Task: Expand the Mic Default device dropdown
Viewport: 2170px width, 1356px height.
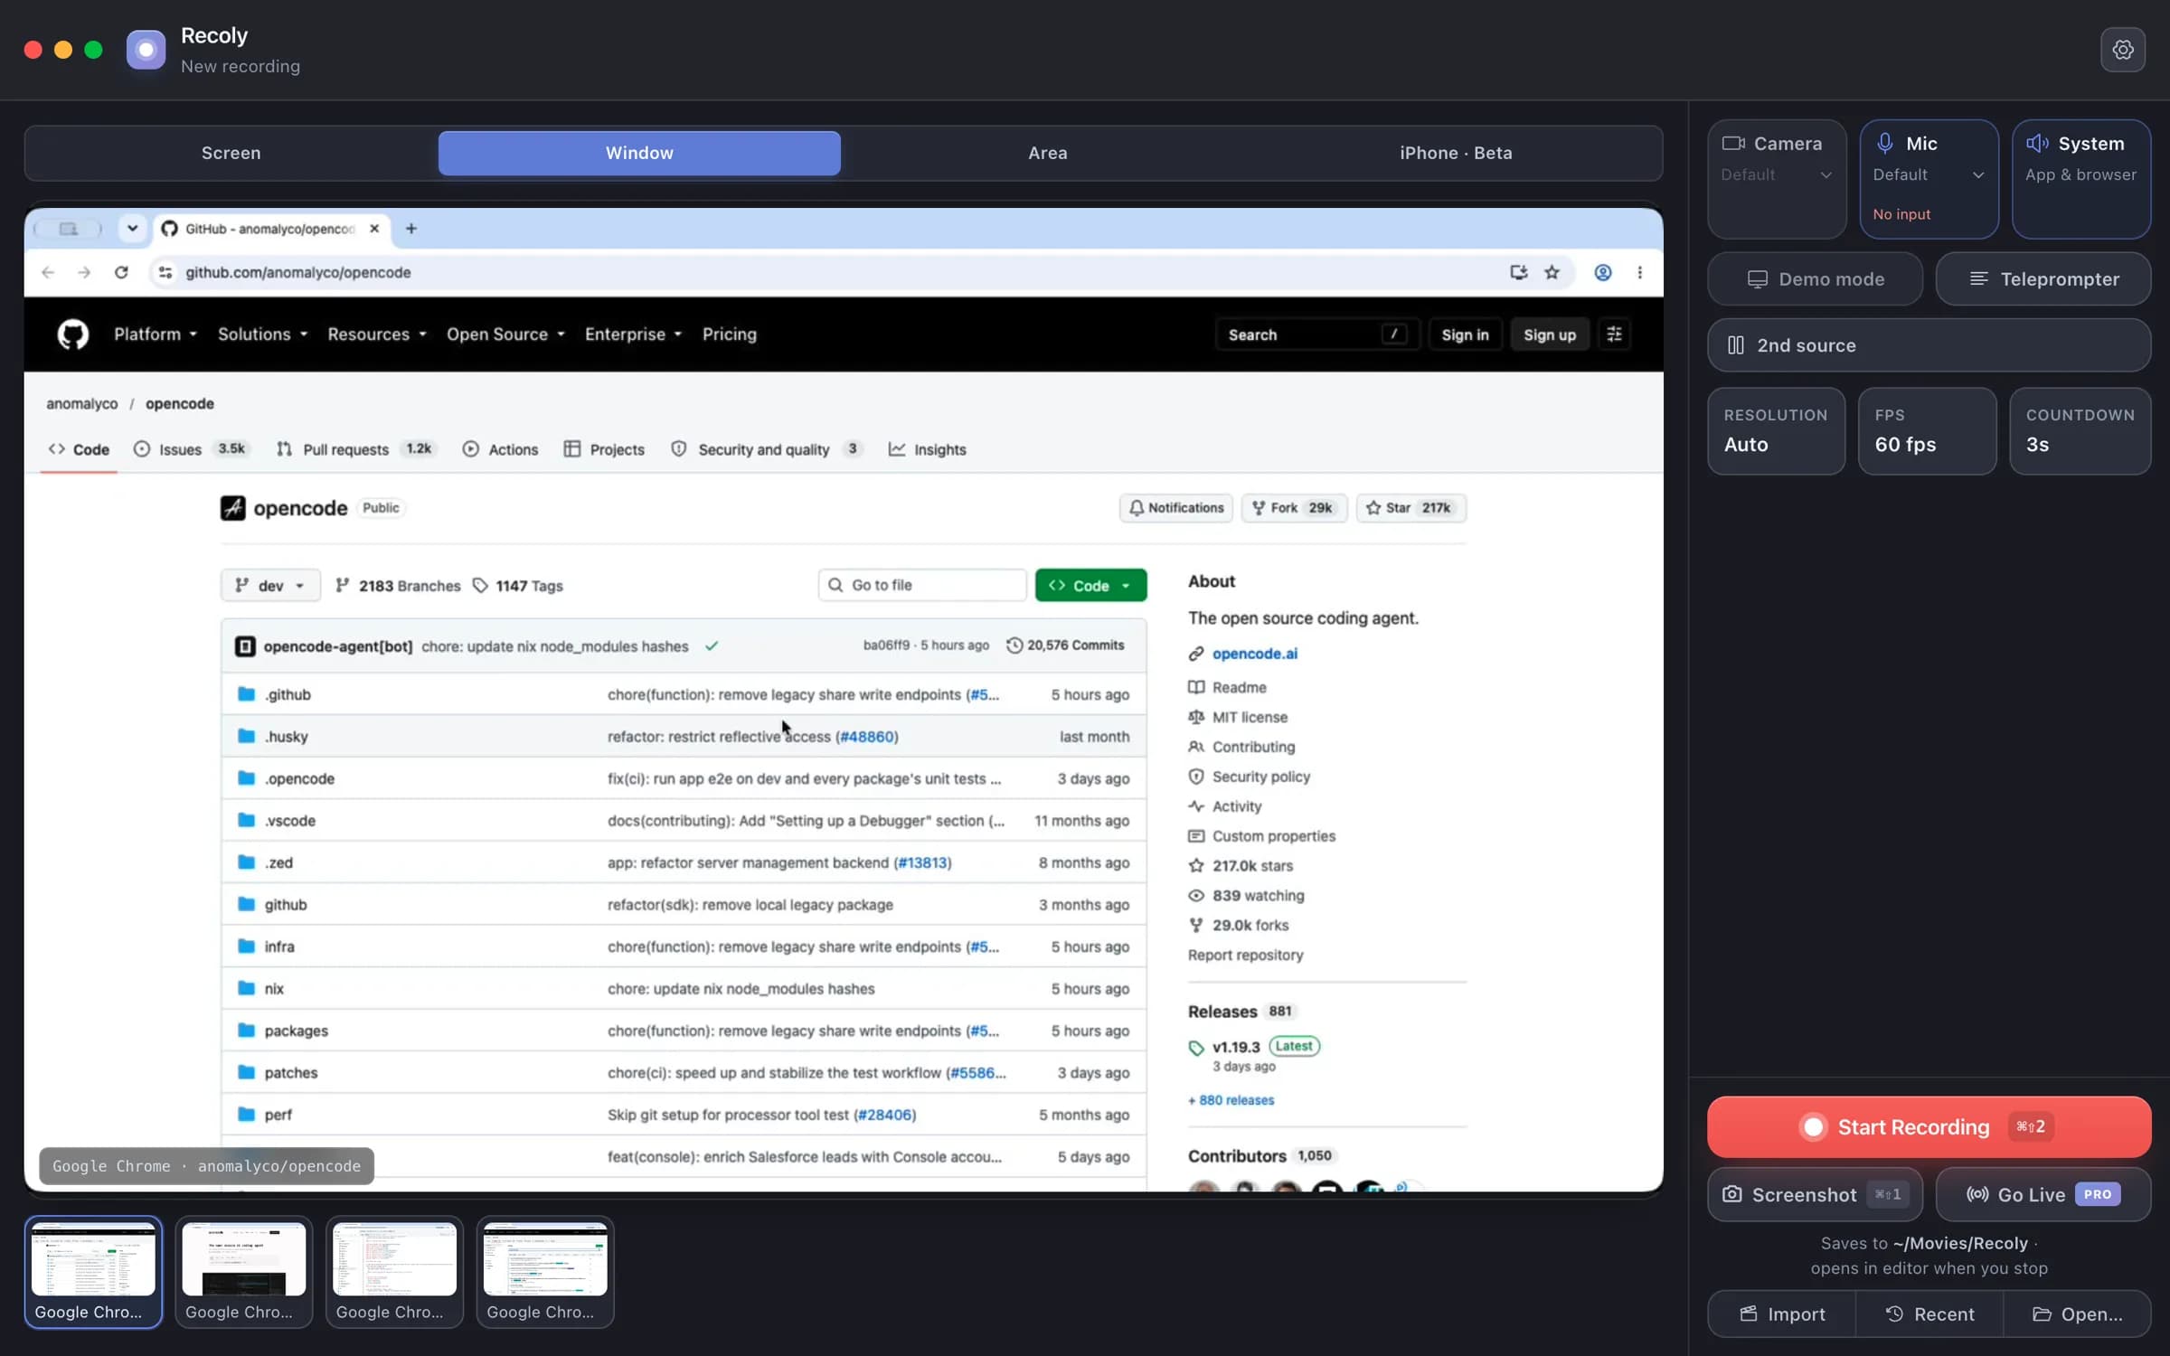Action: point(1928,174)
